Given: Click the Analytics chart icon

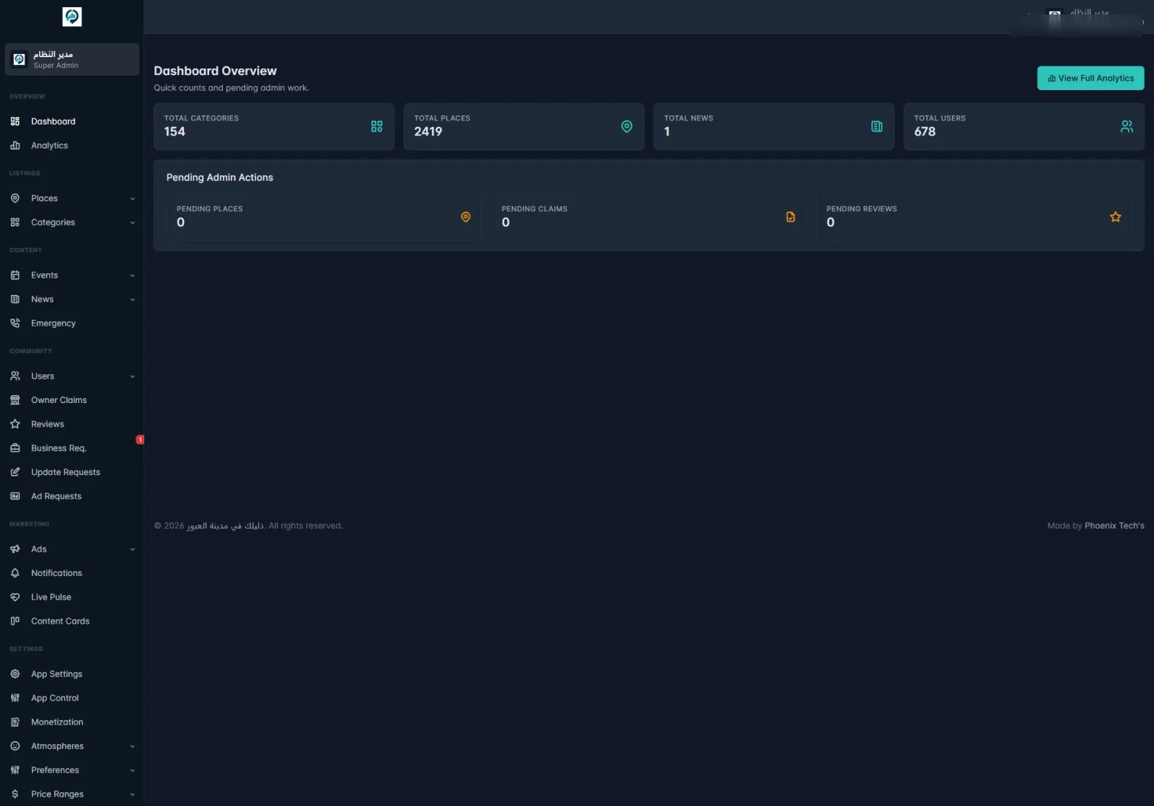Looking at the screenshot, I should (x=15, y=146).
